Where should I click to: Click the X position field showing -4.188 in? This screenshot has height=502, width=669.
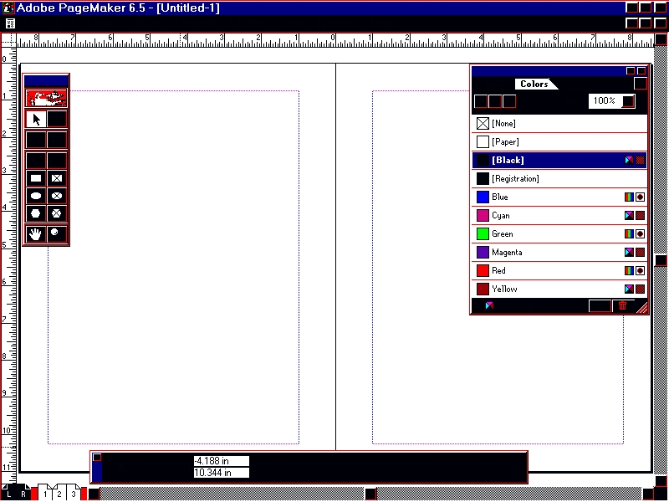221,461
